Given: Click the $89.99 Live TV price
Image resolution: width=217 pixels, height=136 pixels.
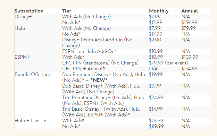Looking at the screenshot, I should point(156,126).
